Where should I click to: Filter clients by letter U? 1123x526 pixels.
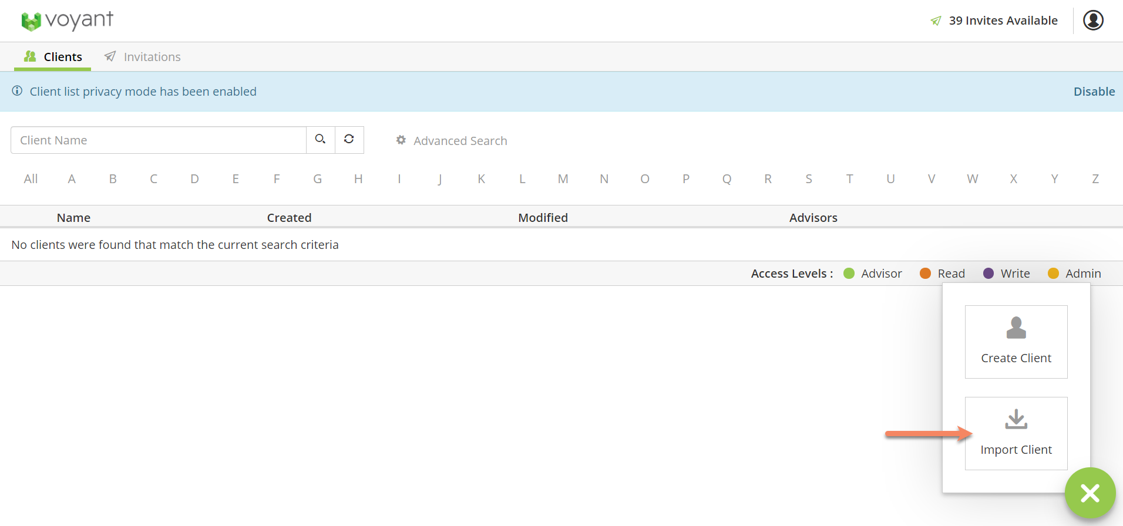coord(890,179)
